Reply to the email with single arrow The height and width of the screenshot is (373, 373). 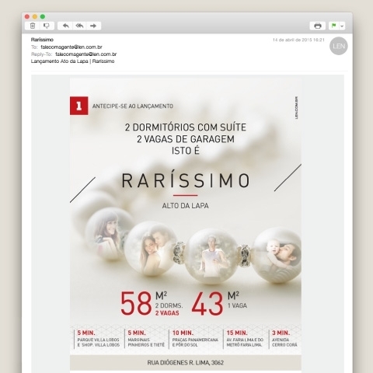(66, 26)
